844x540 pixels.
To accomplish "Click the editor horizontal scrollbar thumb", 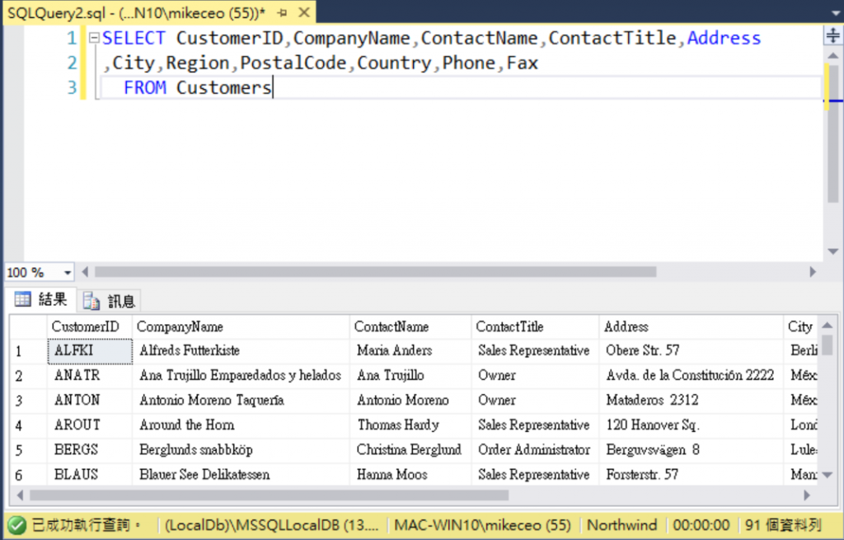I will [x=375, y=272].
